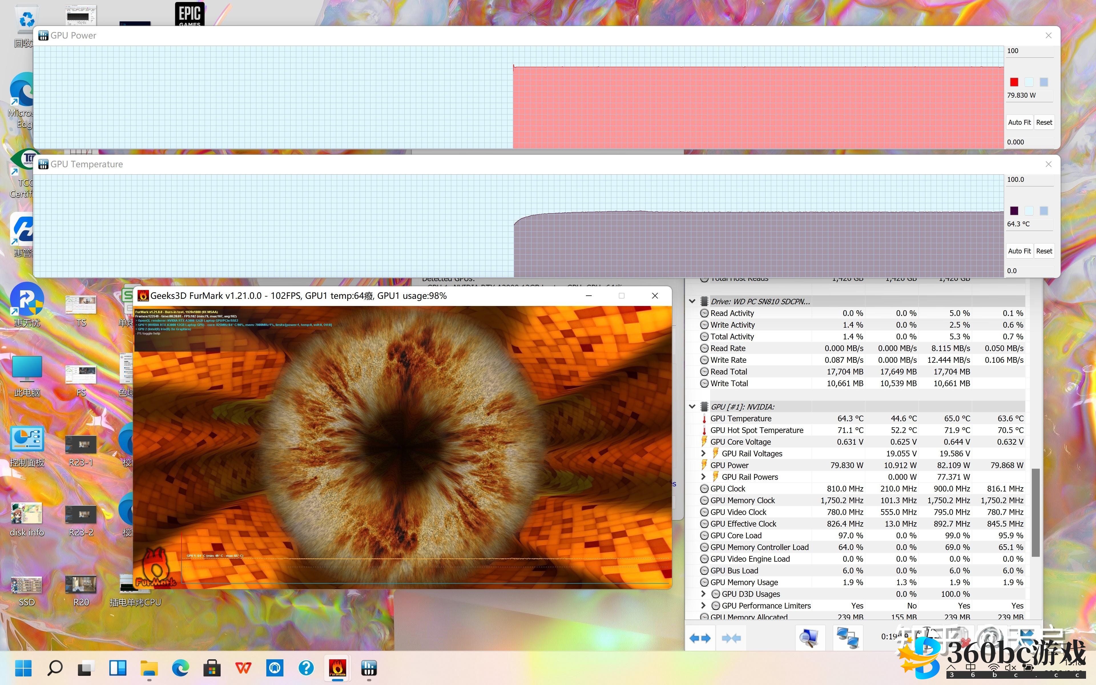Expand the GPU D3D Usages row

coord(703,594)
